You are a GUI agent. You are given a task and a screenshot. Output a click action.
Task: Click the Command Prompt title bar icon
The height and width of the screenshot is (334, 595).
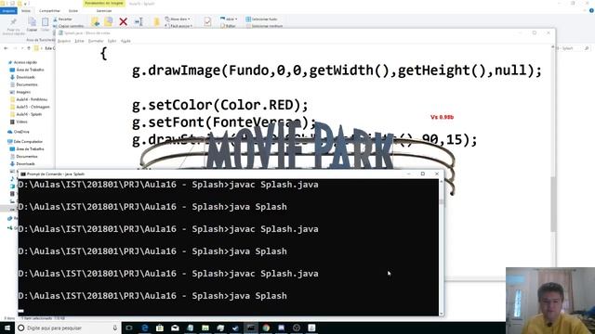[x=23, y=174]
